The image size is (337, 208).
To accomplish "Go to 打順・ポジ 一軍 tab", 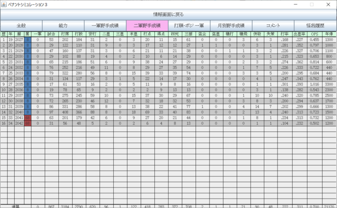I will coord(189,26).
